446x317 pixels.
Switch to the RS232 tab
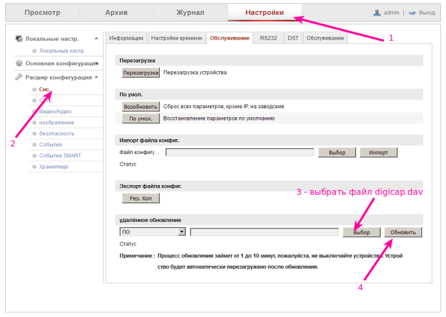(x=268, y=38)
